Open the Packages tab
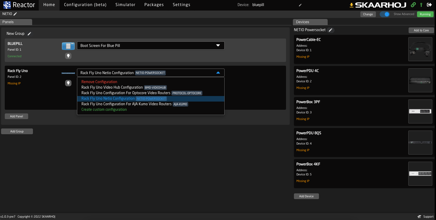436x220 pixels. tap(154, 5)
